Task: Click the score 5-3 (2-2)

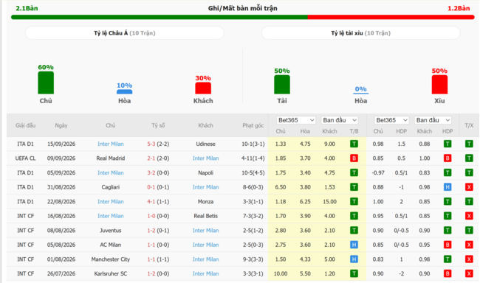Action: pyautogui.click(x=158, y=144)
